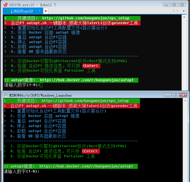190x182 pixels.
Task: Go to next tab with right arrow
Action: 177,11
